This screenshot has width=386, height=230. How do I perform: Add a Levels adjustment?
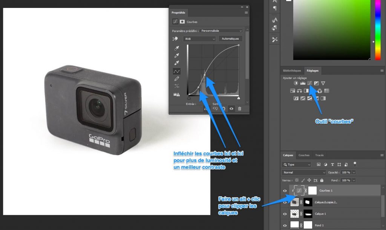click(303, 83)
